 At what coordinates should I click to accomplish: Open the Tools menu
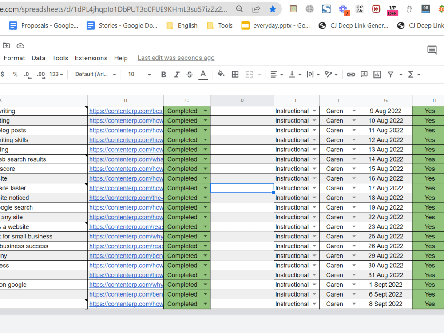[60, 58]
